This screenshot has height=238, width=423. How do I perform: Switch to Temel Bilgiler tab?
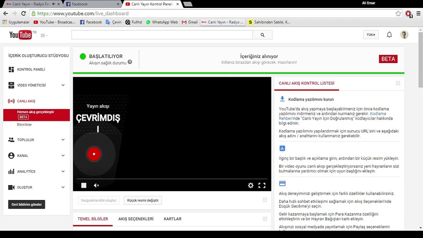[93, 219]
